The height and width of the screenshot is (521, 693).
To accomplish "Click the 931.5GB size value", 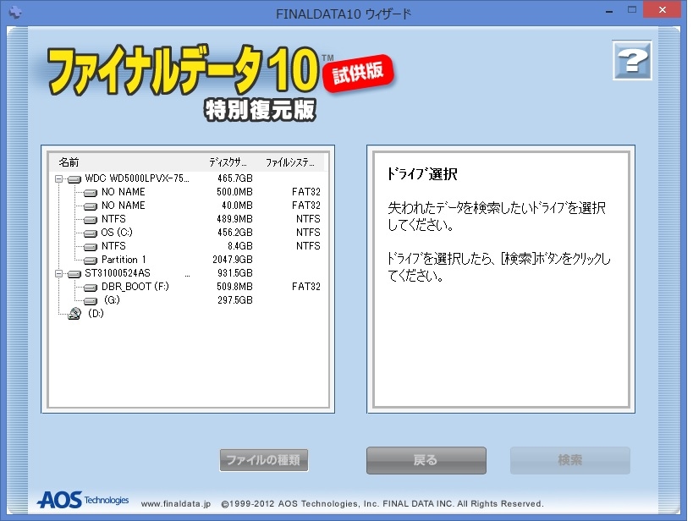I will (235, 272).
